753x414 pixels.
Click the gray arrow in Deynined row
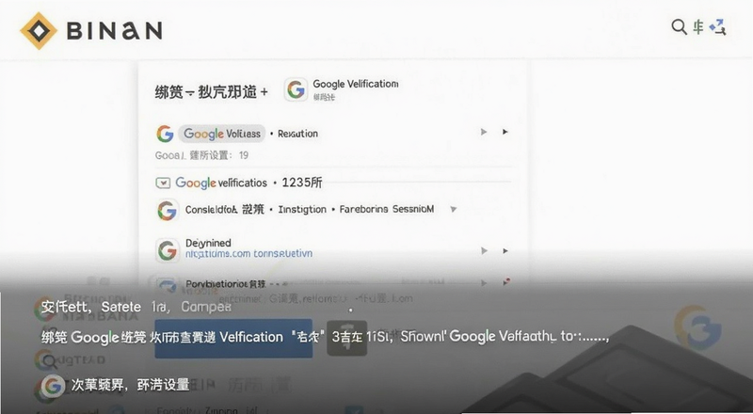click(x=484, y=250)
